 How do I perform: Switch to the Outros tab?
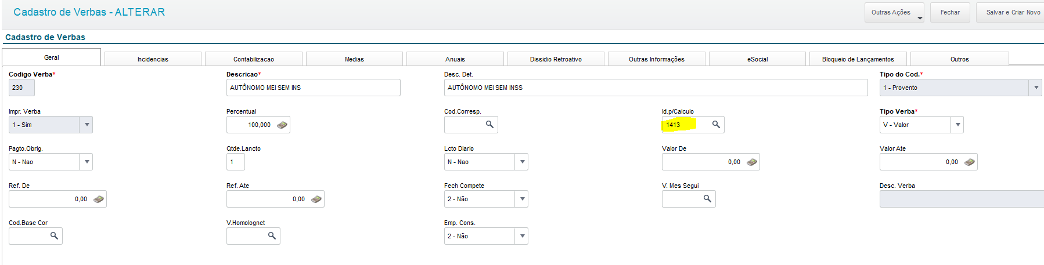point(959,59)
